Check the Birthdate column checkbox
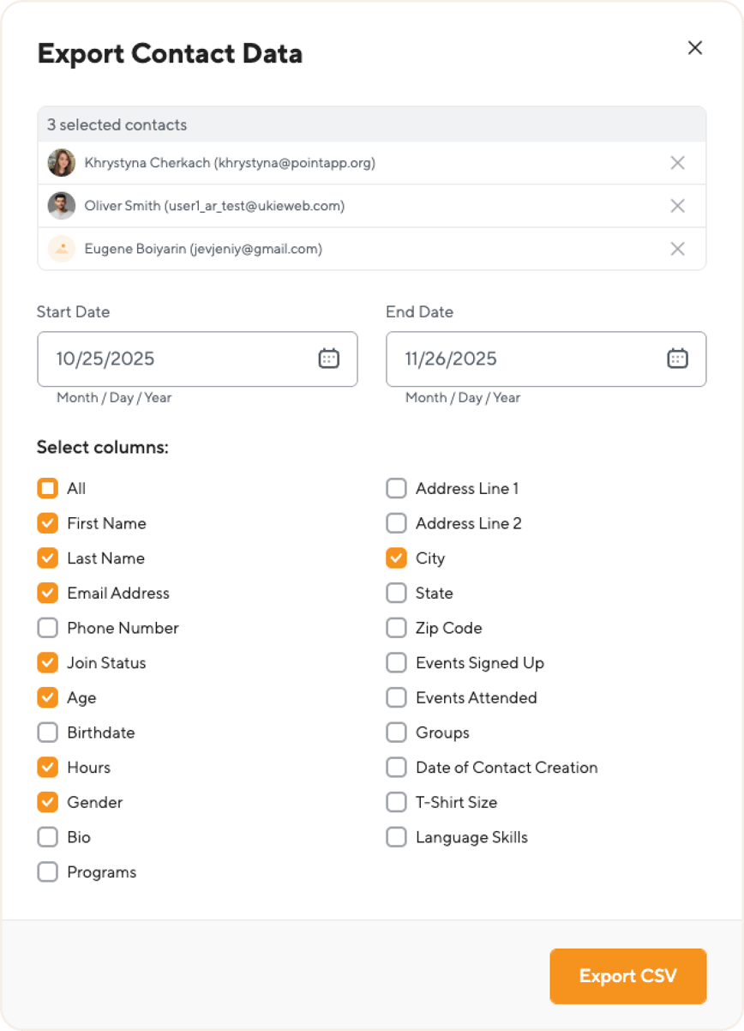Image resolution: width=744 pixels, height=1031 pixels. (x=47, y=733)
